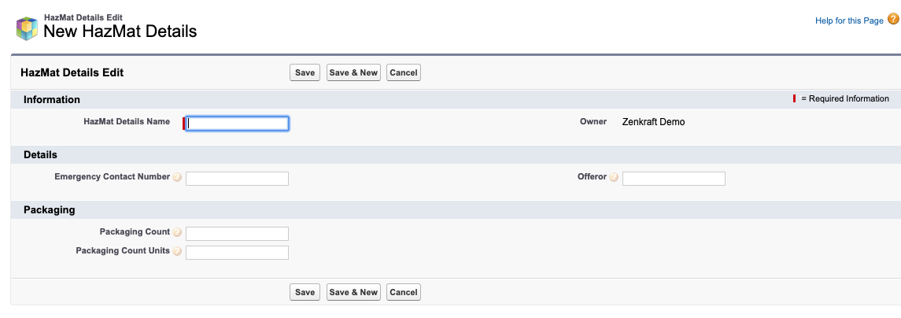The height and width of the screenshot is (318, 901).
Task: Click the top Cancel button
Action: coord(404,72)
